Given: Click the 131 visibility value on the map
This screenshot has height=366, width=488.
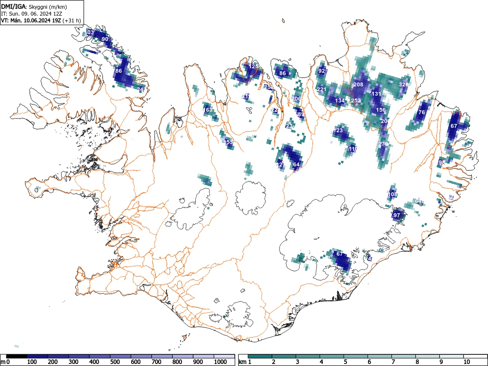Looking at the screenshot, I should (x=376, y=94).
